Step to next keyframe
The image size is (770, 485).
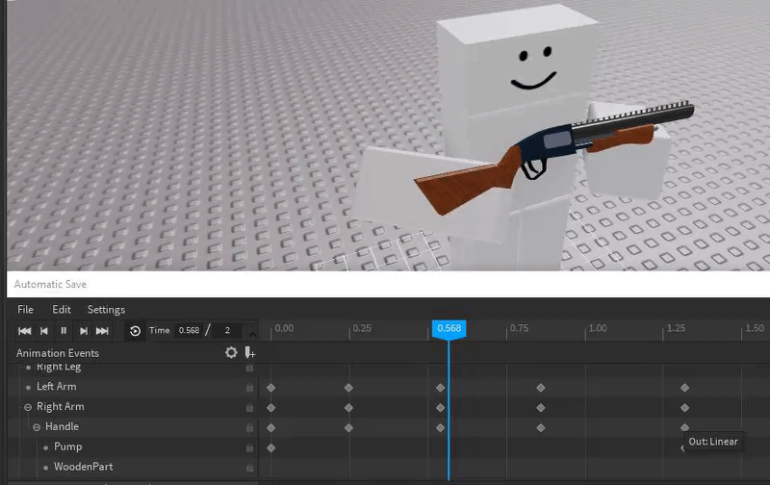[x=84, y=331]
